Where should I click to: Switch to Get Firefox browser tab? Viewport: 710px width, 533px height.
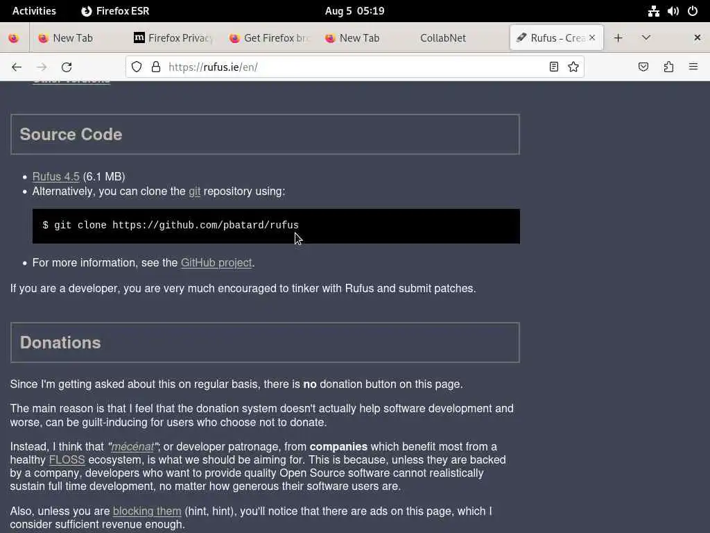click(x=269, y=38)
